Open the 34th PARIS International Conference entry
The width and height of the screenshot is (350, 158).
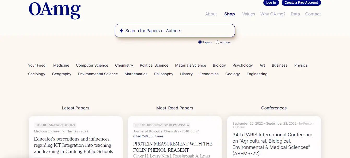[x=273, y=144]
